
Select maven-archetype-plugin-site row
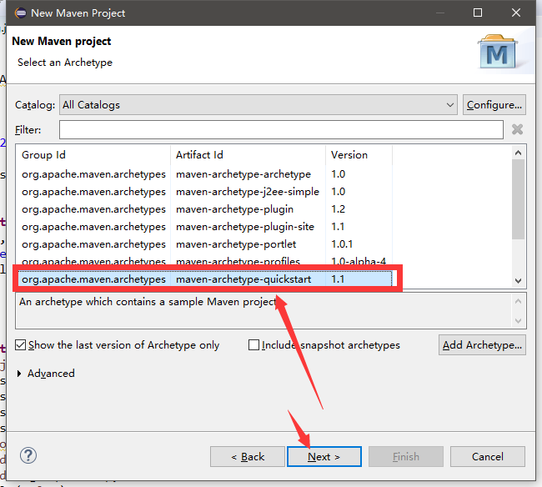coord(204,227)
